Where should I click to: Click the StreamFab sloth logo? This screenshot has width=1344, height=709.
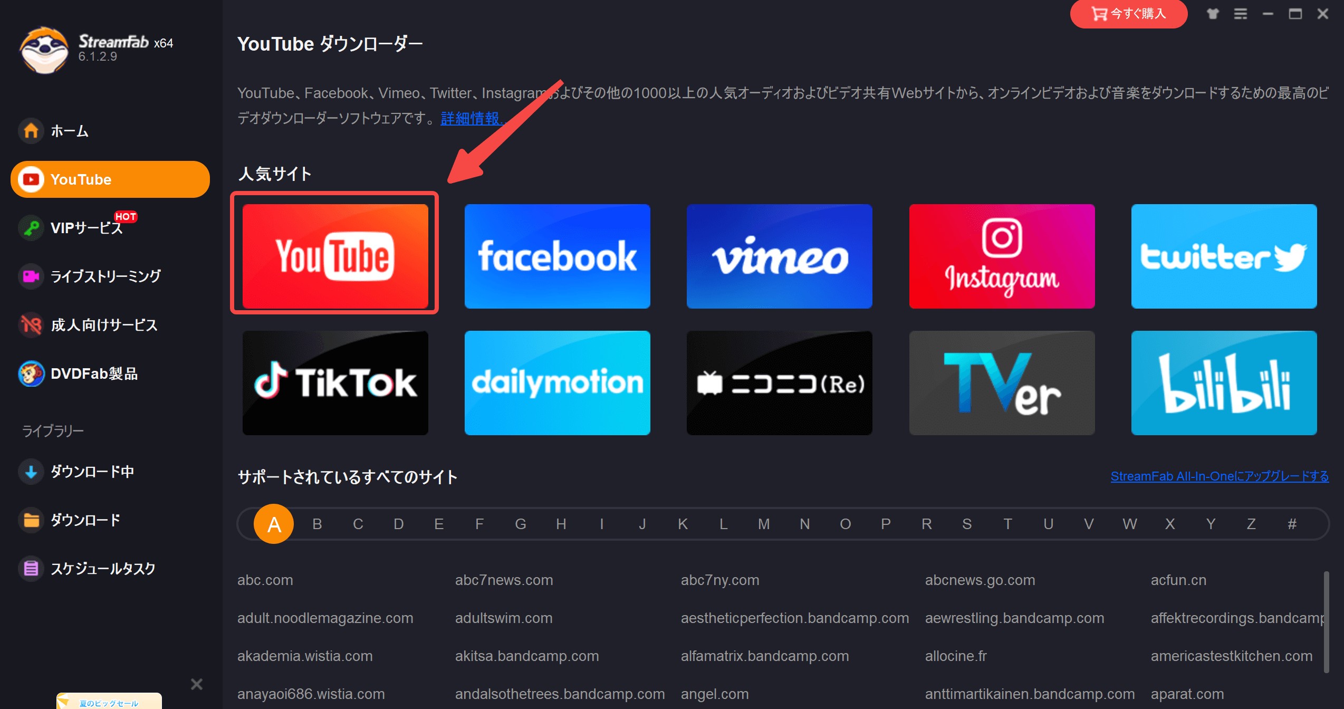(x=44, y=50)
